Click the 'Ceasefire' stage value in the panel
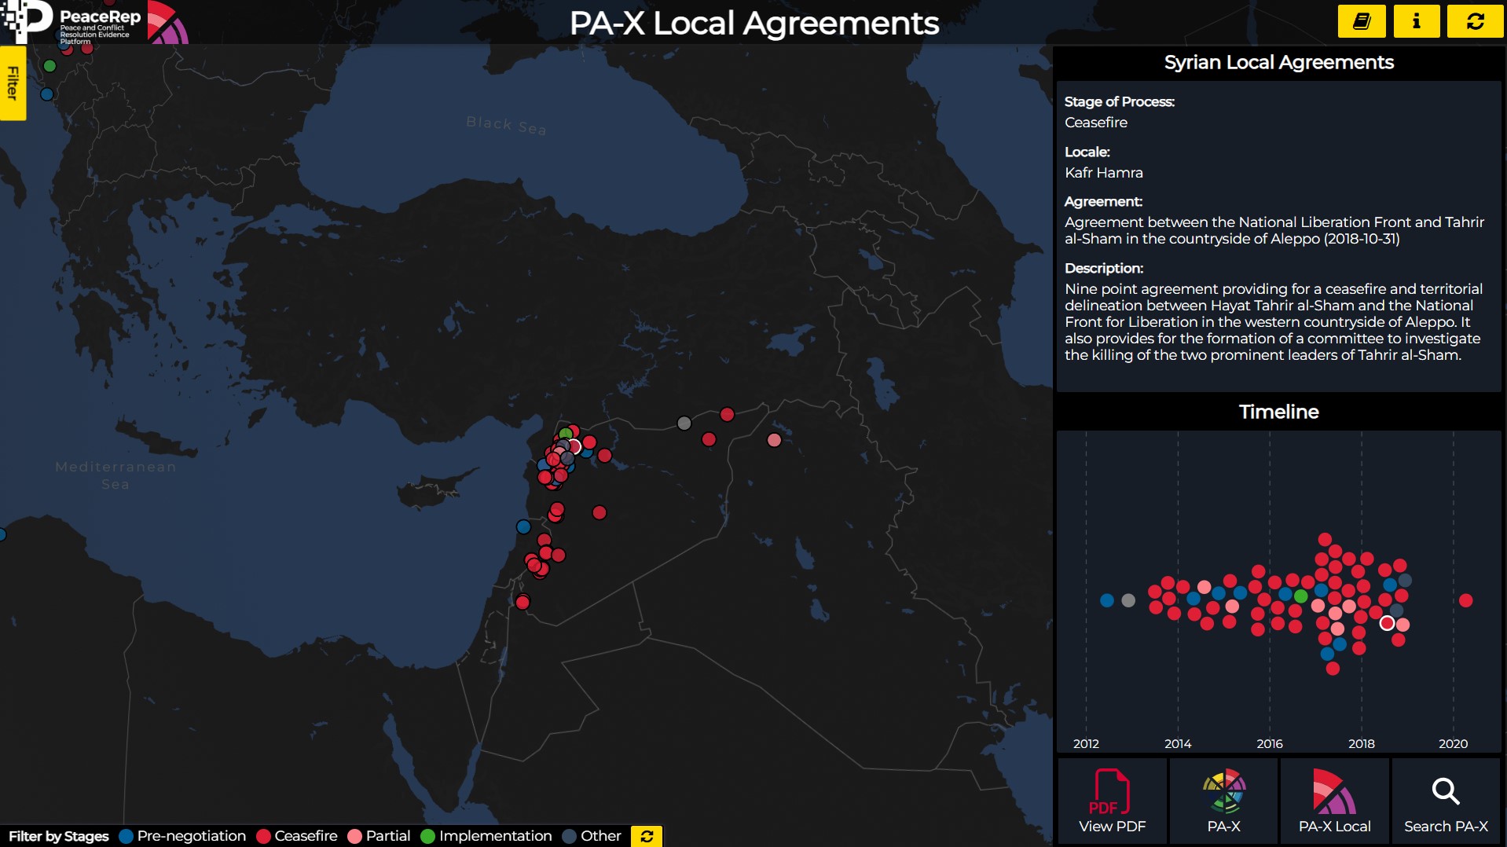Image resolution: width=1507 pixels, height=847 pixels. [1095, 123]
